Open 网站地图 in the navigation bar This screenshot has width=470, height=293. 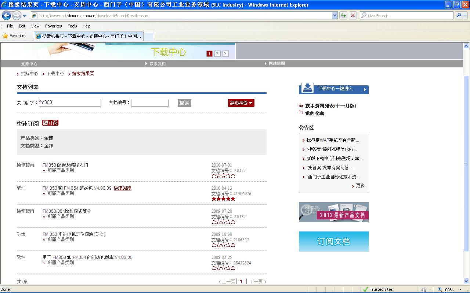[277, 64]
